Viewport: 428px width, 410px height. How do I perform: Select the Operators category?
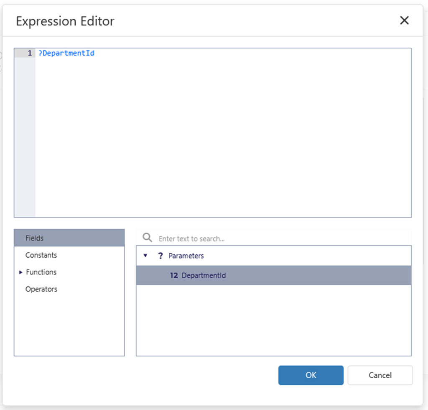click(x=41, y=289)
